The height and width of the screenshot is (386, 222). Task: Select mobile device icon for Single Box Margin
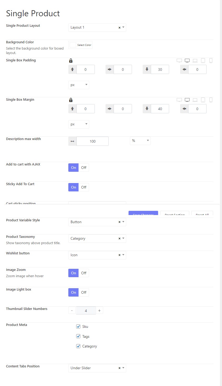211,100
